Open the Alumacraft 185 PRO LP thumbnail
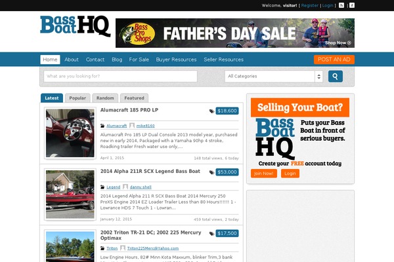This screenshot has height=262, width=394. pos(70,133)
